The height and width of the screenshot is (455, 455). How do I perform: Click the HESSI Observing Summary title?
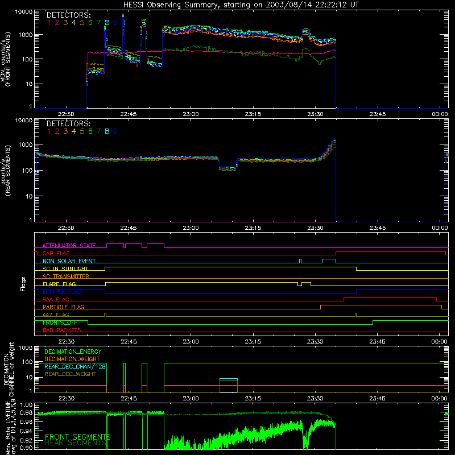click(241, 5)
